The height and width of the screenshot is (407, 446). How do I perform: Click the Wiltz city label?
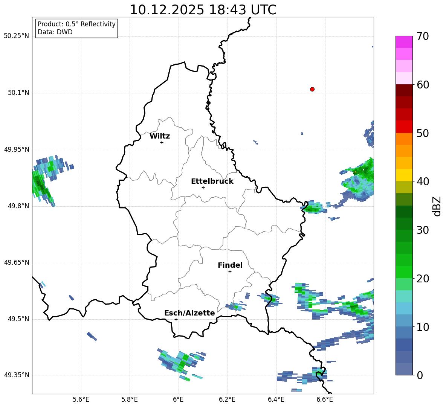[x=160, y=136]
